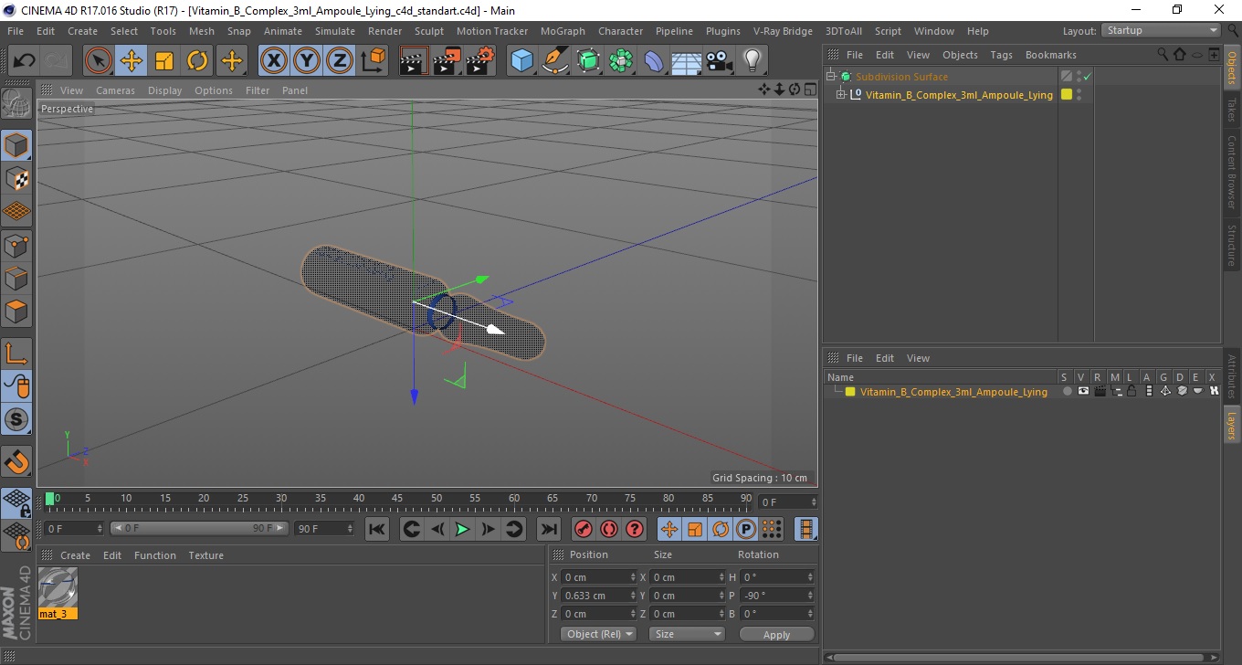This screenshot has width=1242, height=665.
Task: Play the animation forward
Action: coord(462,529)
